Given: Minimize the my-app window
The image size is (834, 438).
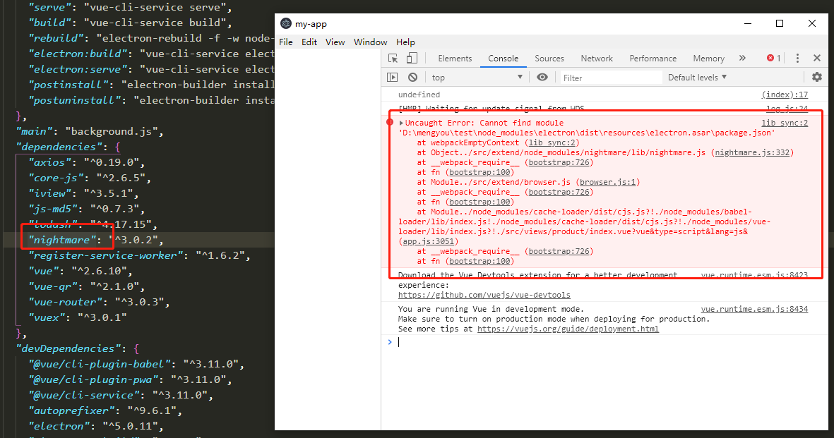Looking at the screenshot, I should [x=748, y=23].
